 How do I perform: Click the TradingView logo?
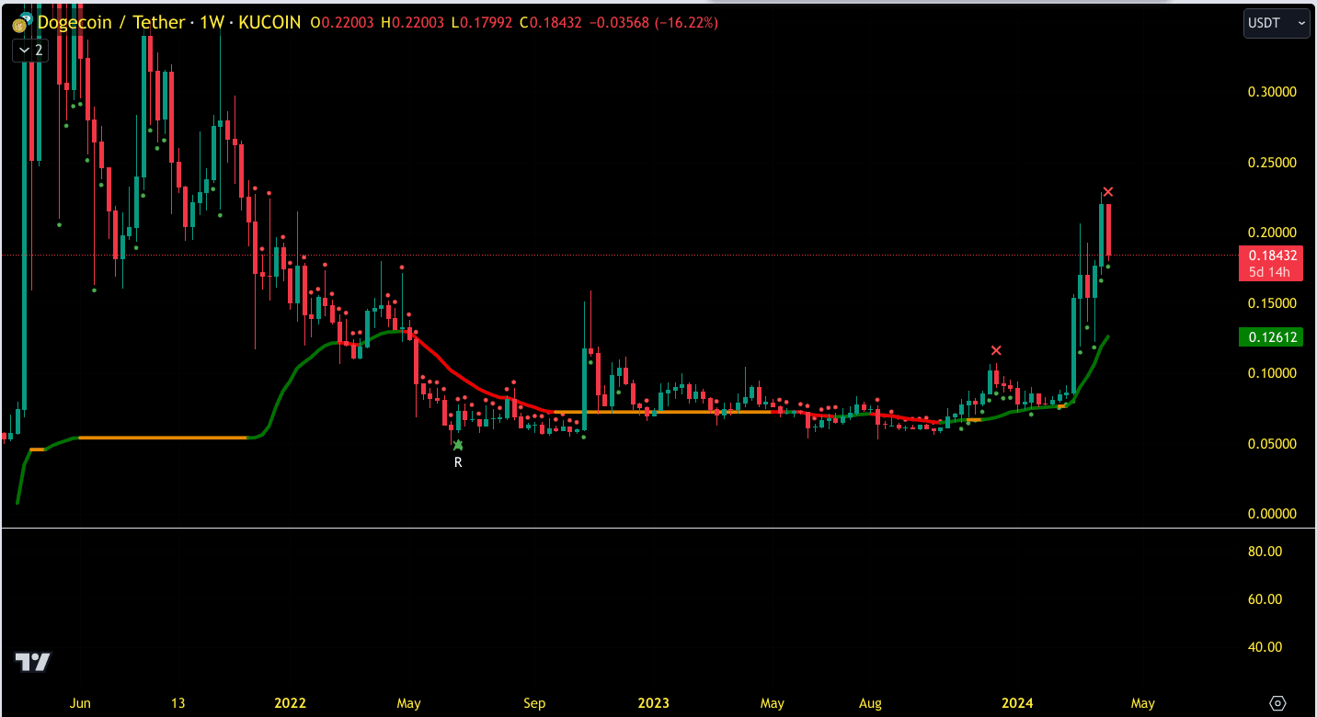33,661
